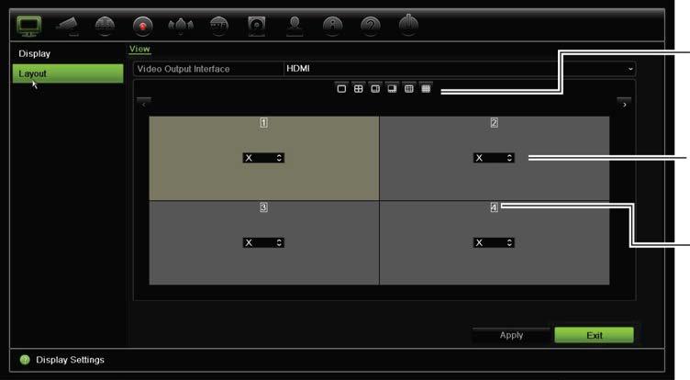Select the single-view layout icon
This screenshot has height=380, width=690.
341,88
